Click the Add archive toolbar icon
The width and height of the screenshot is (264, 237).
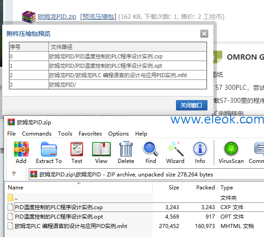[21, 149]
